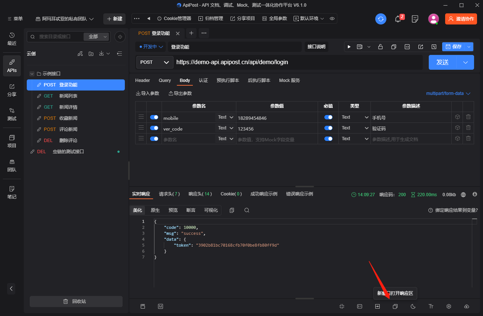Collapse the 示例接口 folder

click(x=32, y=74)
